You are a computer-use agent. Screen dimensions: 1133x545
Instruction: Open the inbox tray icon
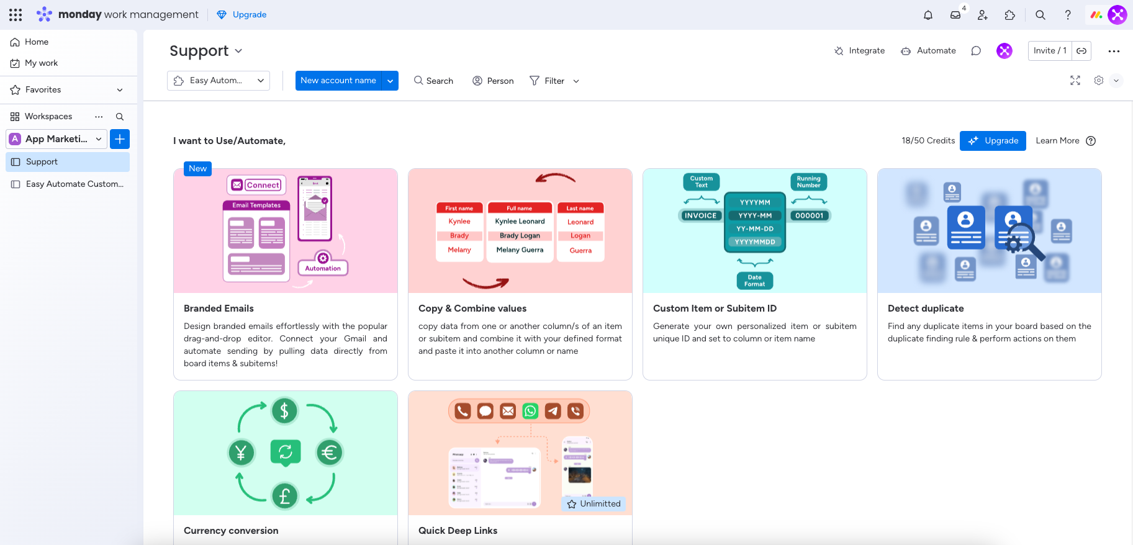tap(955, 15)
